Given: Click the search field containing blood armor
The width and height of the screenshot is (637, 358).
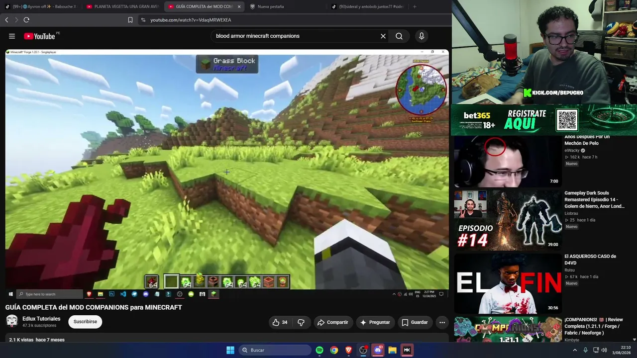Looking at the screenshot, I should [x=296, y=36].
